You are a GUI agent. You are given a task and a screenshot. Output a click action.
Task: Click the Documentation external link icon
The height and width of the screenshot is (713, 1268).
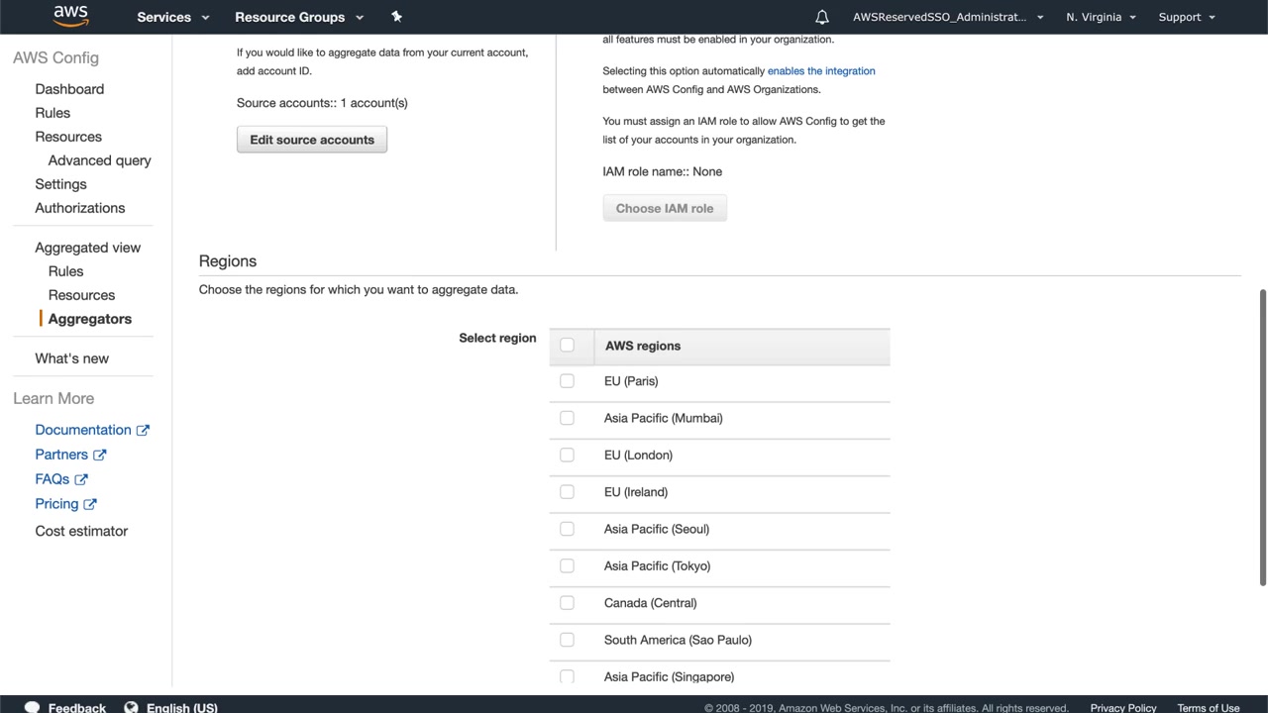point(143,430)
